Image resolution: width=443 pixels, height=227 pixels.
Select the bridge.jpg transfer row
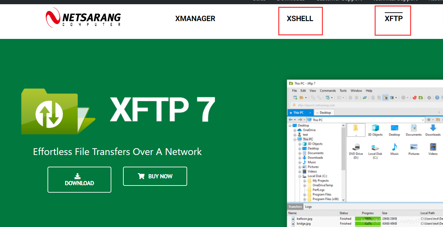(365, 223)
